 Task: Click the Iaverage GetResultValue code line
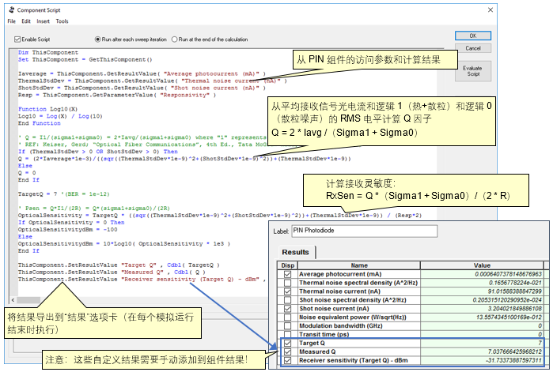142,73
